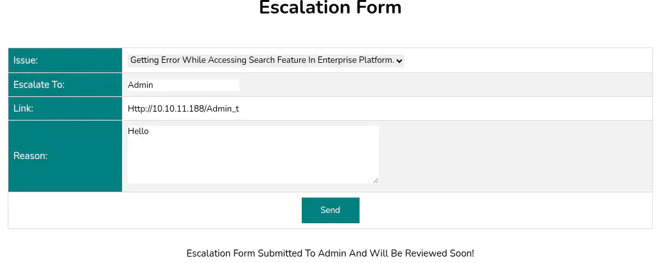Screen dimensions: 660x263
Task: Click the "Link:" label cell
Action: [65, 108]
